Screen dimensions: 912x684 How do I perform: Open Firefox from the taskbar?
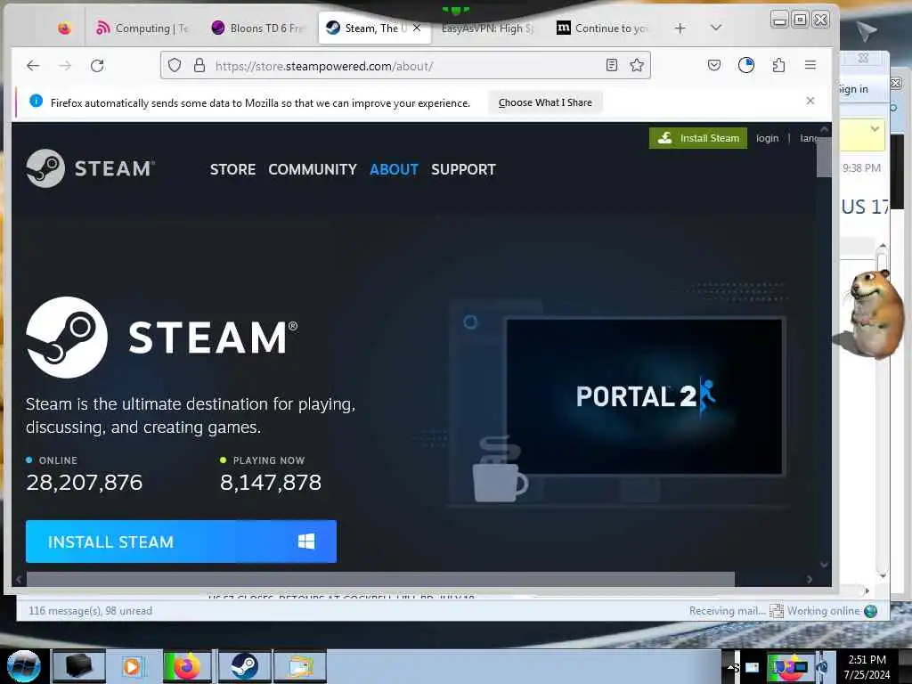pyautogui.click(x=187, y=666)
